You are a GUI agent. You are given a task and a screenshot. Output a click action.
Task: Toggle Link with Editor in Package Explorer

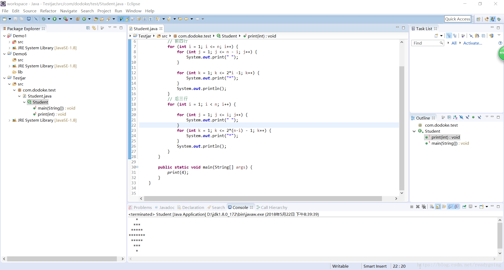tap(94, 28)
